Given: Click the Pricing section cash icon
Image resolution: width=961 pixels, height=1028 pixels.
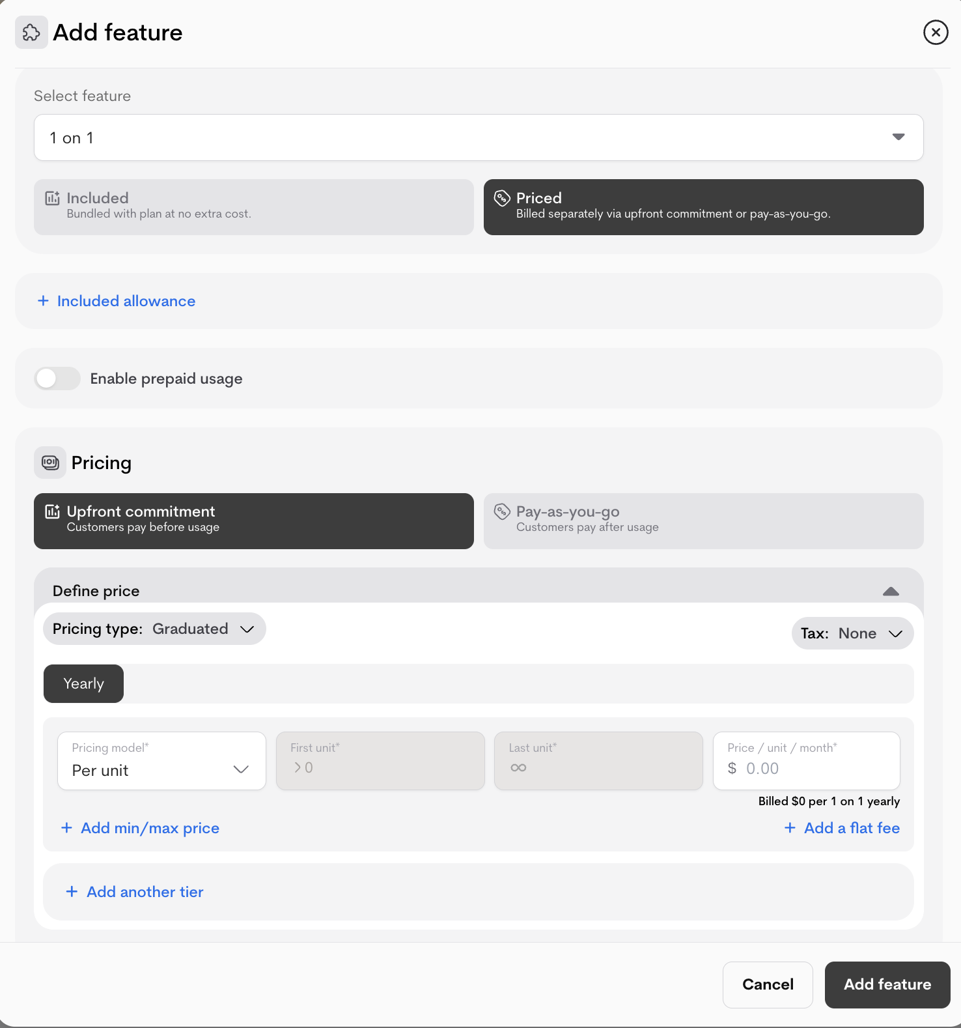Looking at the screenshot, I should [x=50, y=463].
